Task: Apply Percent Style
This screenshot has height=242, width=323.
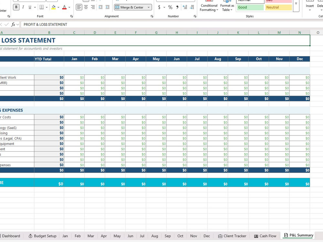Action: click(170, 7)
